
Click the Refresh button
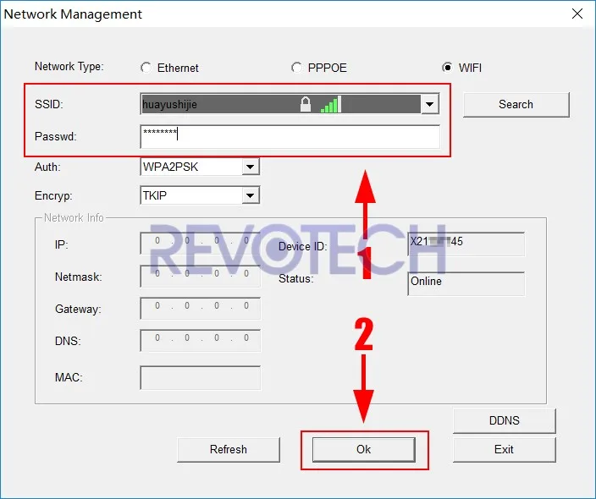point(229,449)
